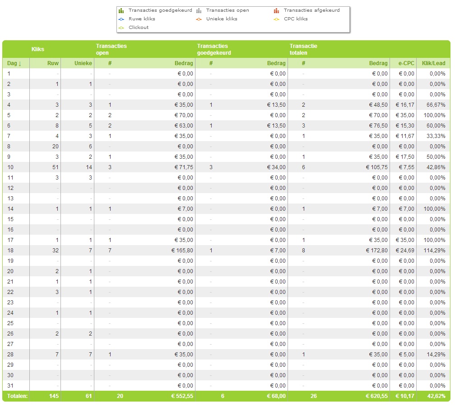Click the € 7,55 e-CPC value
The height and width of the screenshot is (407, 455).
[406, 167]
